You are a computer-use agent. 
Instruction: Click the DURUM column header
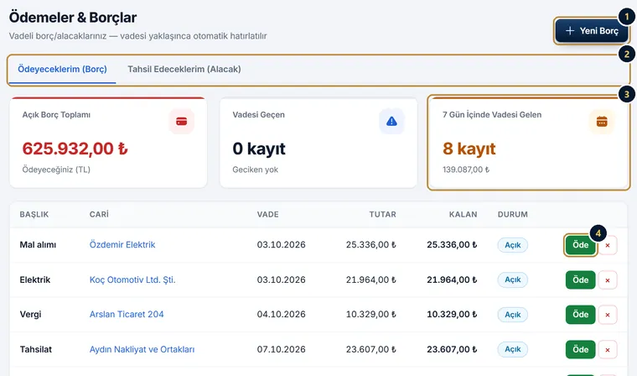point(513,215)
